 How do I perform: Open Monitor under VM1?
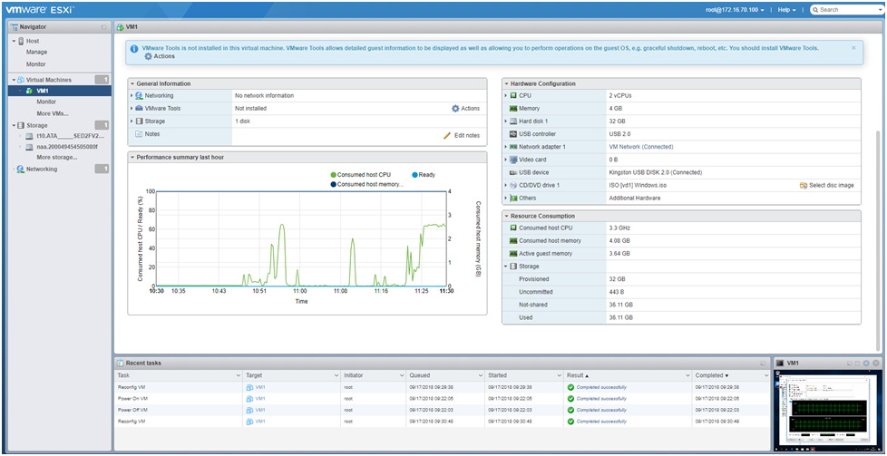46,102
